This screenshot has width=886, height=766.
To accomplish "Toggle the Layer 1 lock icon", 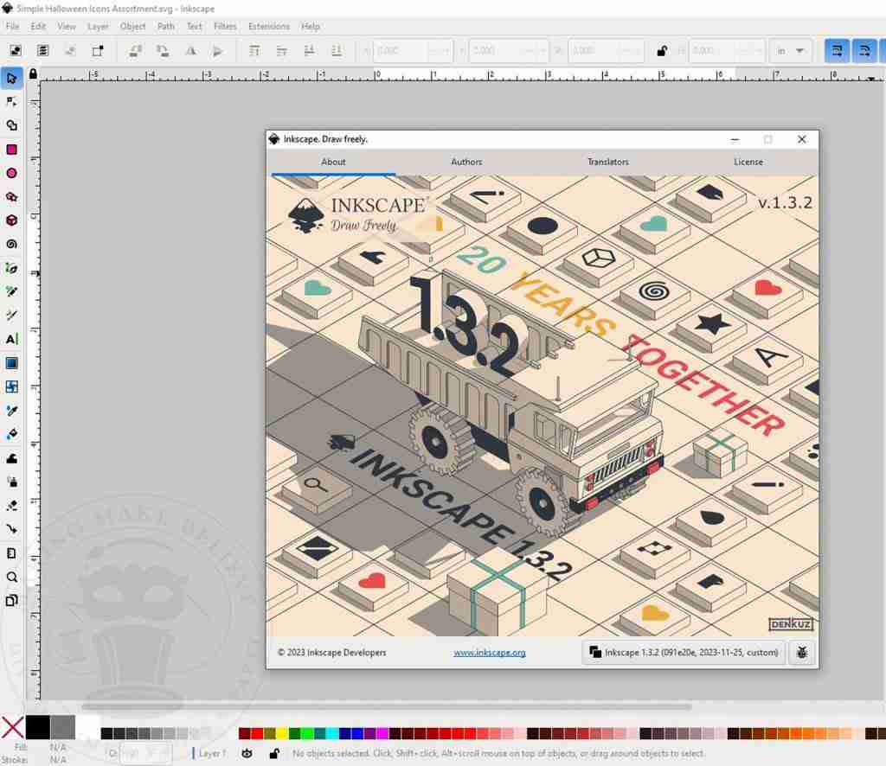I will 274,753.
